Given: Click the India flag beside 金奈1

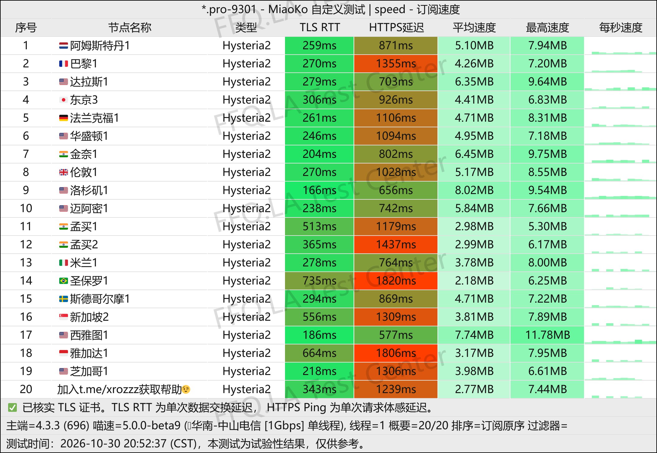Looking at the screenshot, I should point(64,154).
